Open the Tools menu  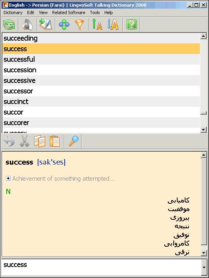95,13
